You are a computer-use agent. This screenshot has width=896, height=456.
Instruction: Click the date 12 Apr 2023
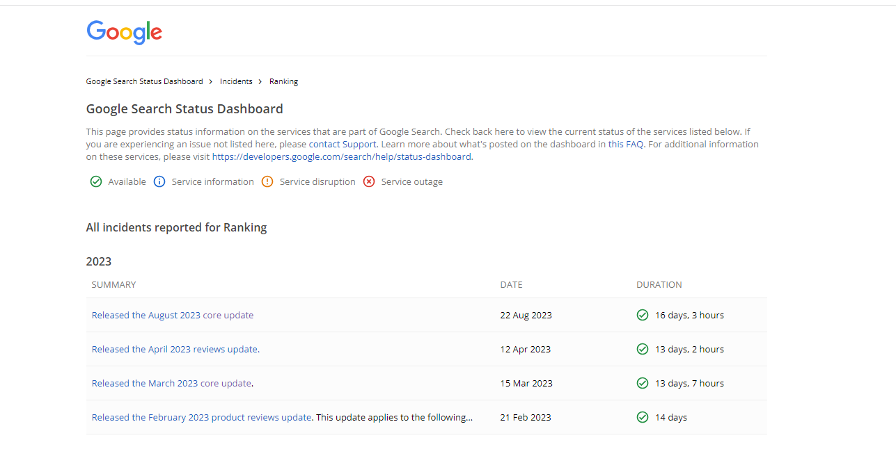(x=525, y=349)
